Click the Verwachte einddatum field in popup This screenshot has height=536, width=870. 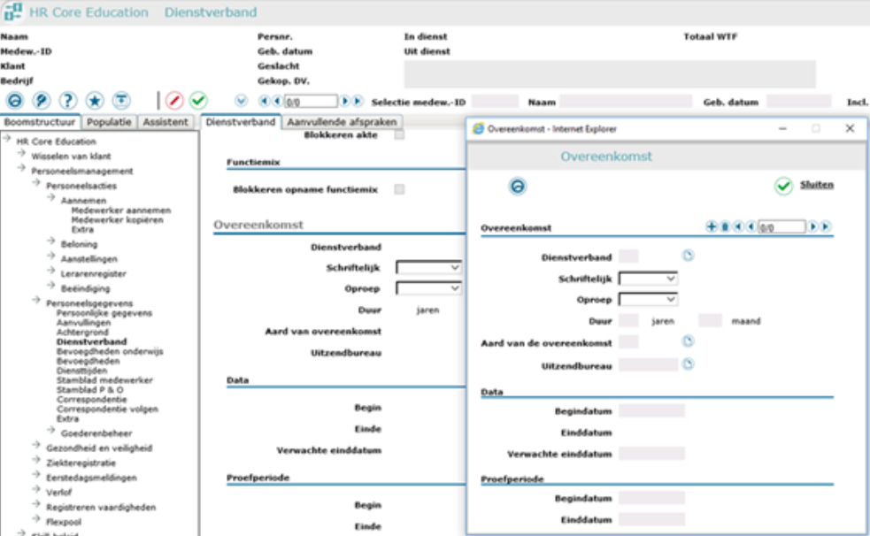tap(652, 454)
